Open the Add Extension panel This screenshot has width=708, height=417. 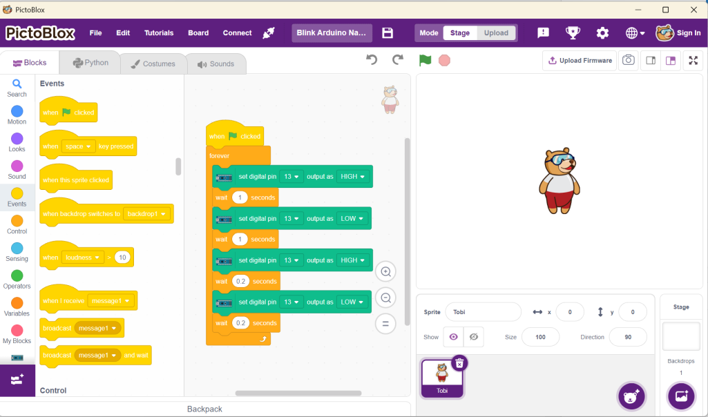[x=17, y=380]
